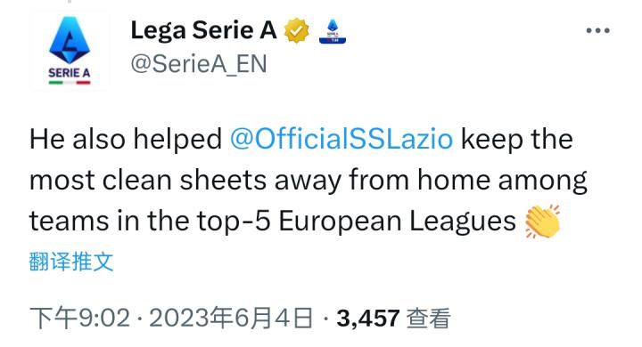Viewport: 642px width, 347px height.
Task: Click the small Serie A affiliate badge
Action: (333, 31)
